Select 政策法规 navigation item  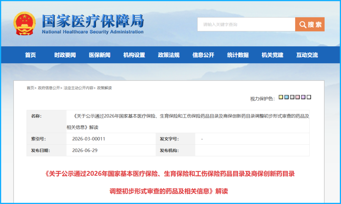(x=169, y=55)
